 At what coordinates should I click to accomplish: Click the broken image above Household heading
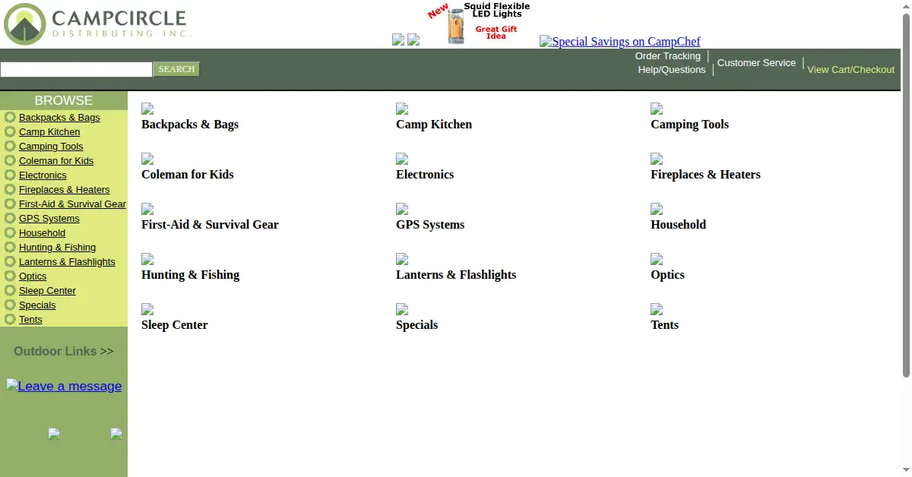pos(657,209)
